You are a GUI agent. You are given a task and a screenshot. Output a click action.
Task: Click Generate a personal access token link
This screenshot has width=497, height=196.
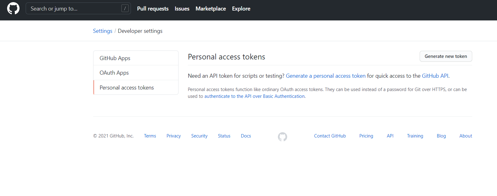tap(326, 76)
